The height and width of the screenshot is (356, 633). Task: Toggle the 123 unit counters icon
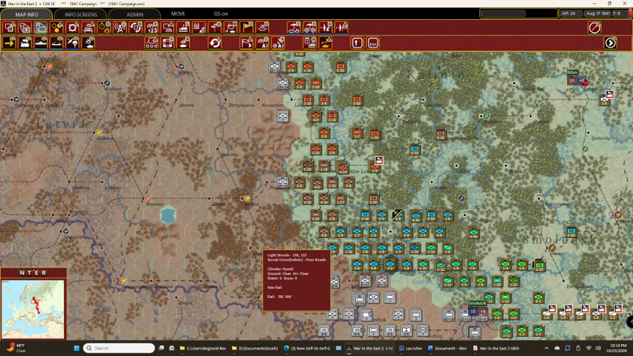point(152,28)
